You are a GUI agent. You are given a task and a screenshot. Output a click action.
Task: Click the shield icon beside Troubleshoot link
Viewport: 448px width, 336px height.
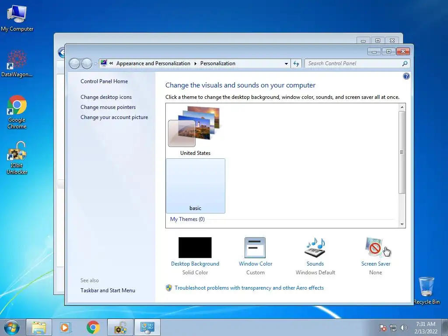click(x=169, y=288)
